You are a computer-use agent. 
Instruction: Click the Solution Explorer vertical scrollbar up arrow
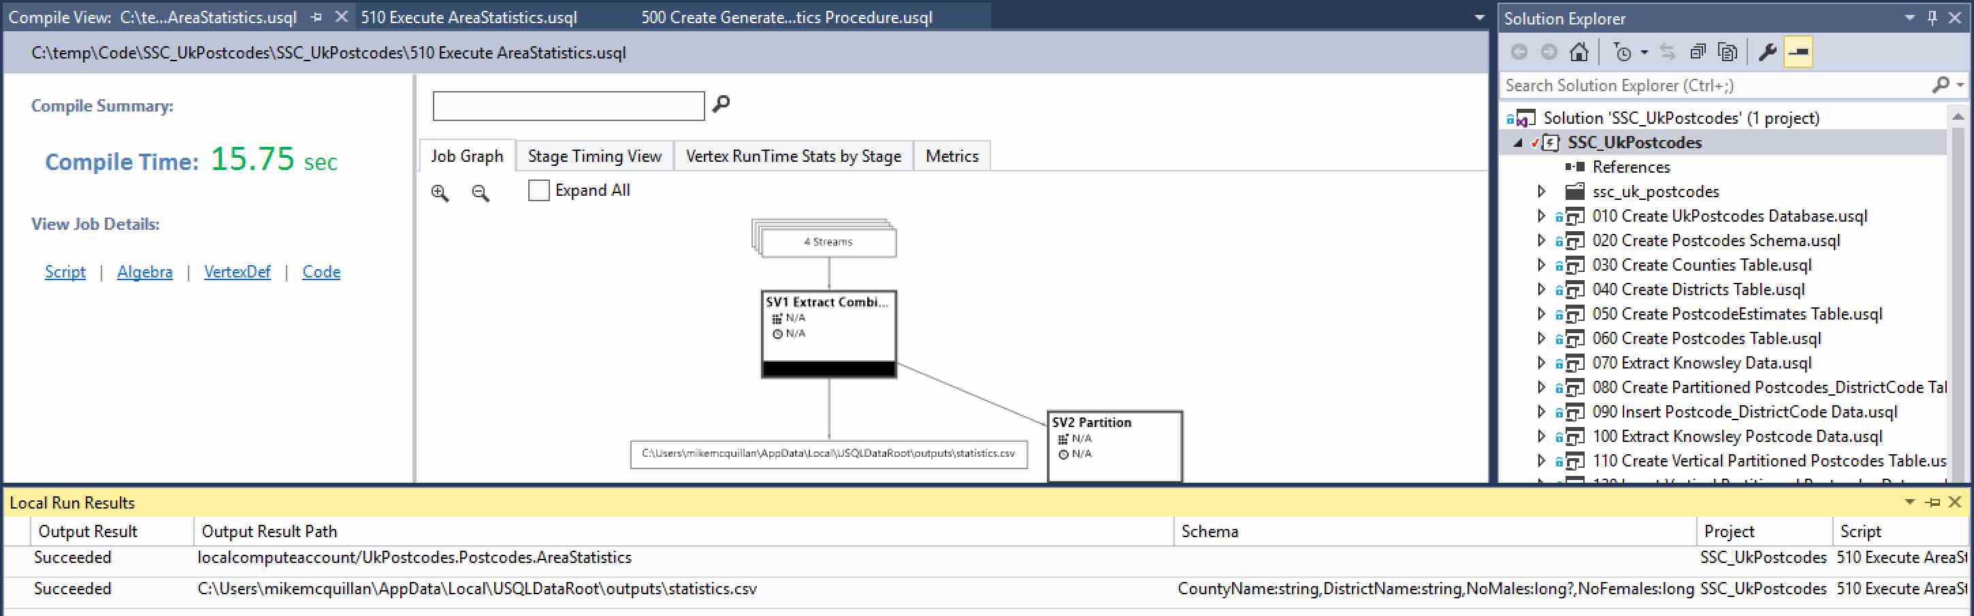(1958, 117)
